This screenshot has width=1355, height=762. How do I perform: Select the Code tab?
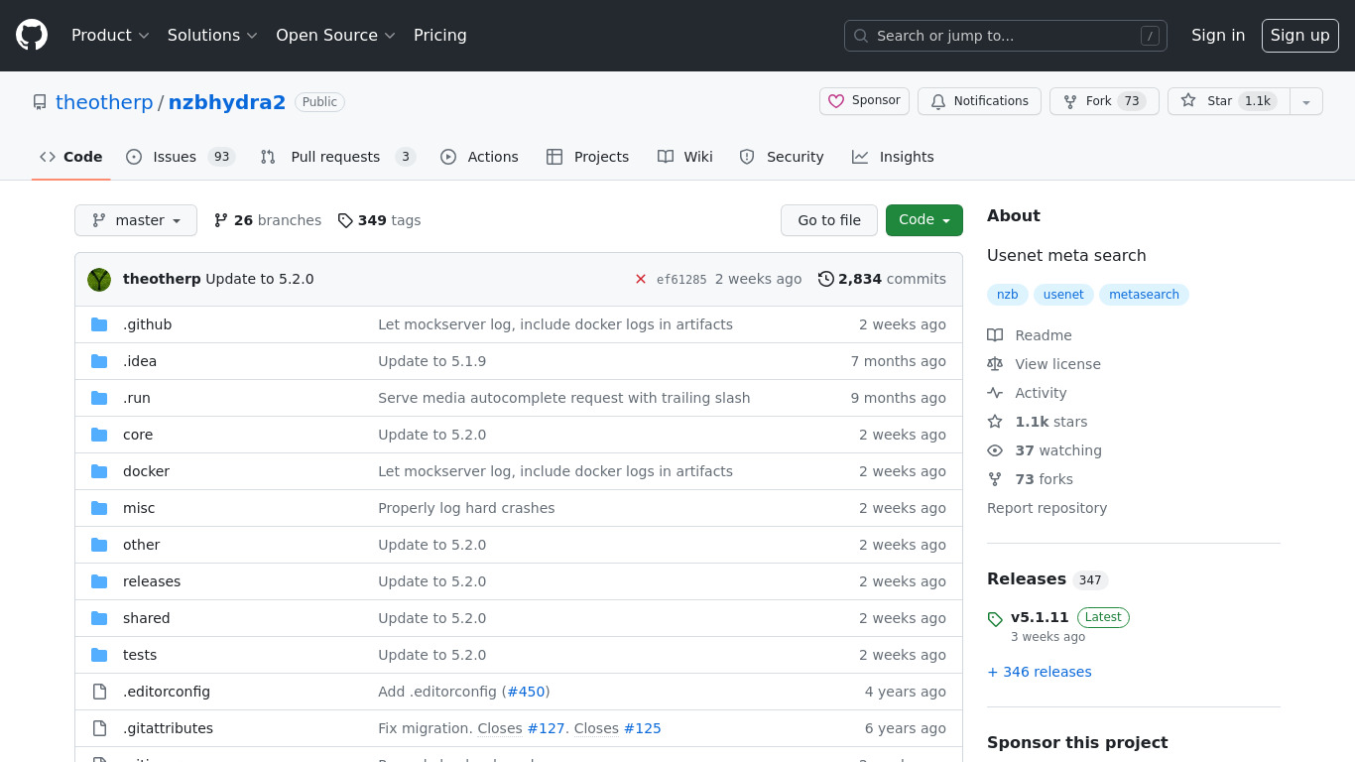coord(71,157)
